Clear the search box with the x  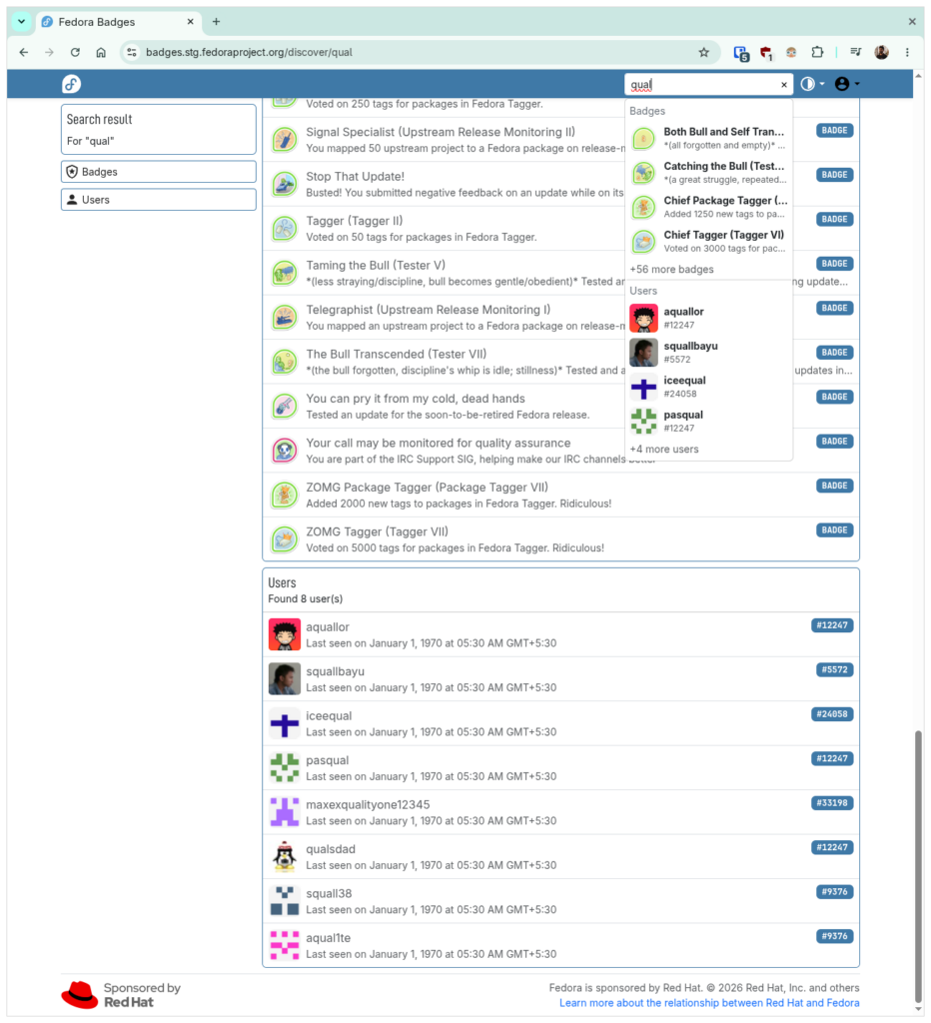click(x=783, y=85)
